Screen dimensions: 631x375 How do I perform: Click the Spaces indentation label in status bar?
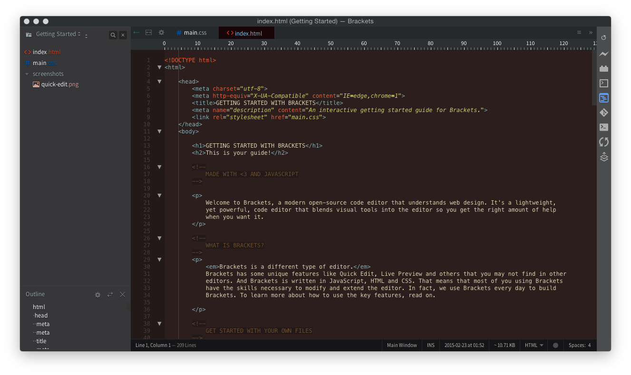577,346
